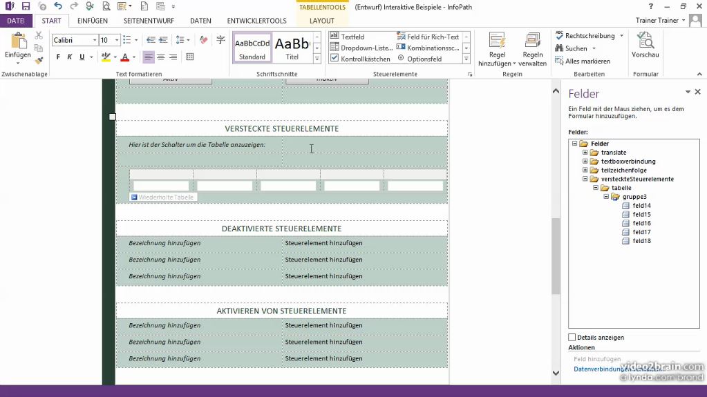Click Alles markieren
This screenshot has width=707, height=397.
pyautogui.click(x=583, y=61)
